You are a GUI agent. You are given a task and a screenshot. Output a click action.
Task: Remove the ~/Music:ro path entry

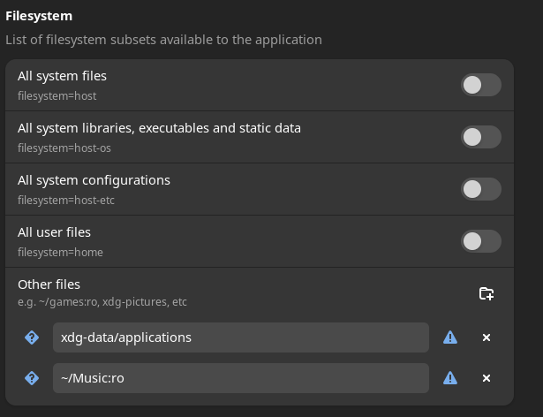486,378
